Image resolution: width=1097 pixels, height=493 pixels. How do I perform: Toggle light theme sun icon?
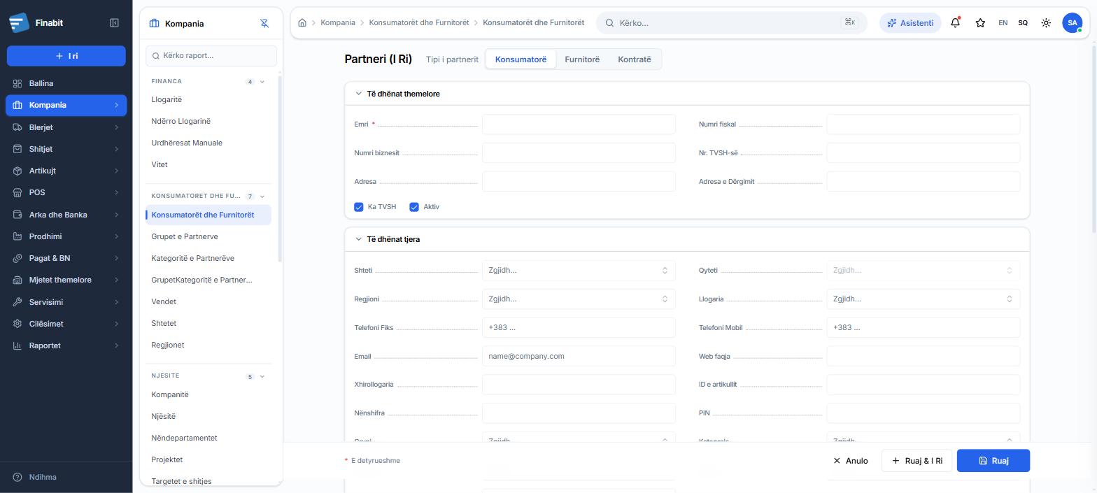[1046, 23]
